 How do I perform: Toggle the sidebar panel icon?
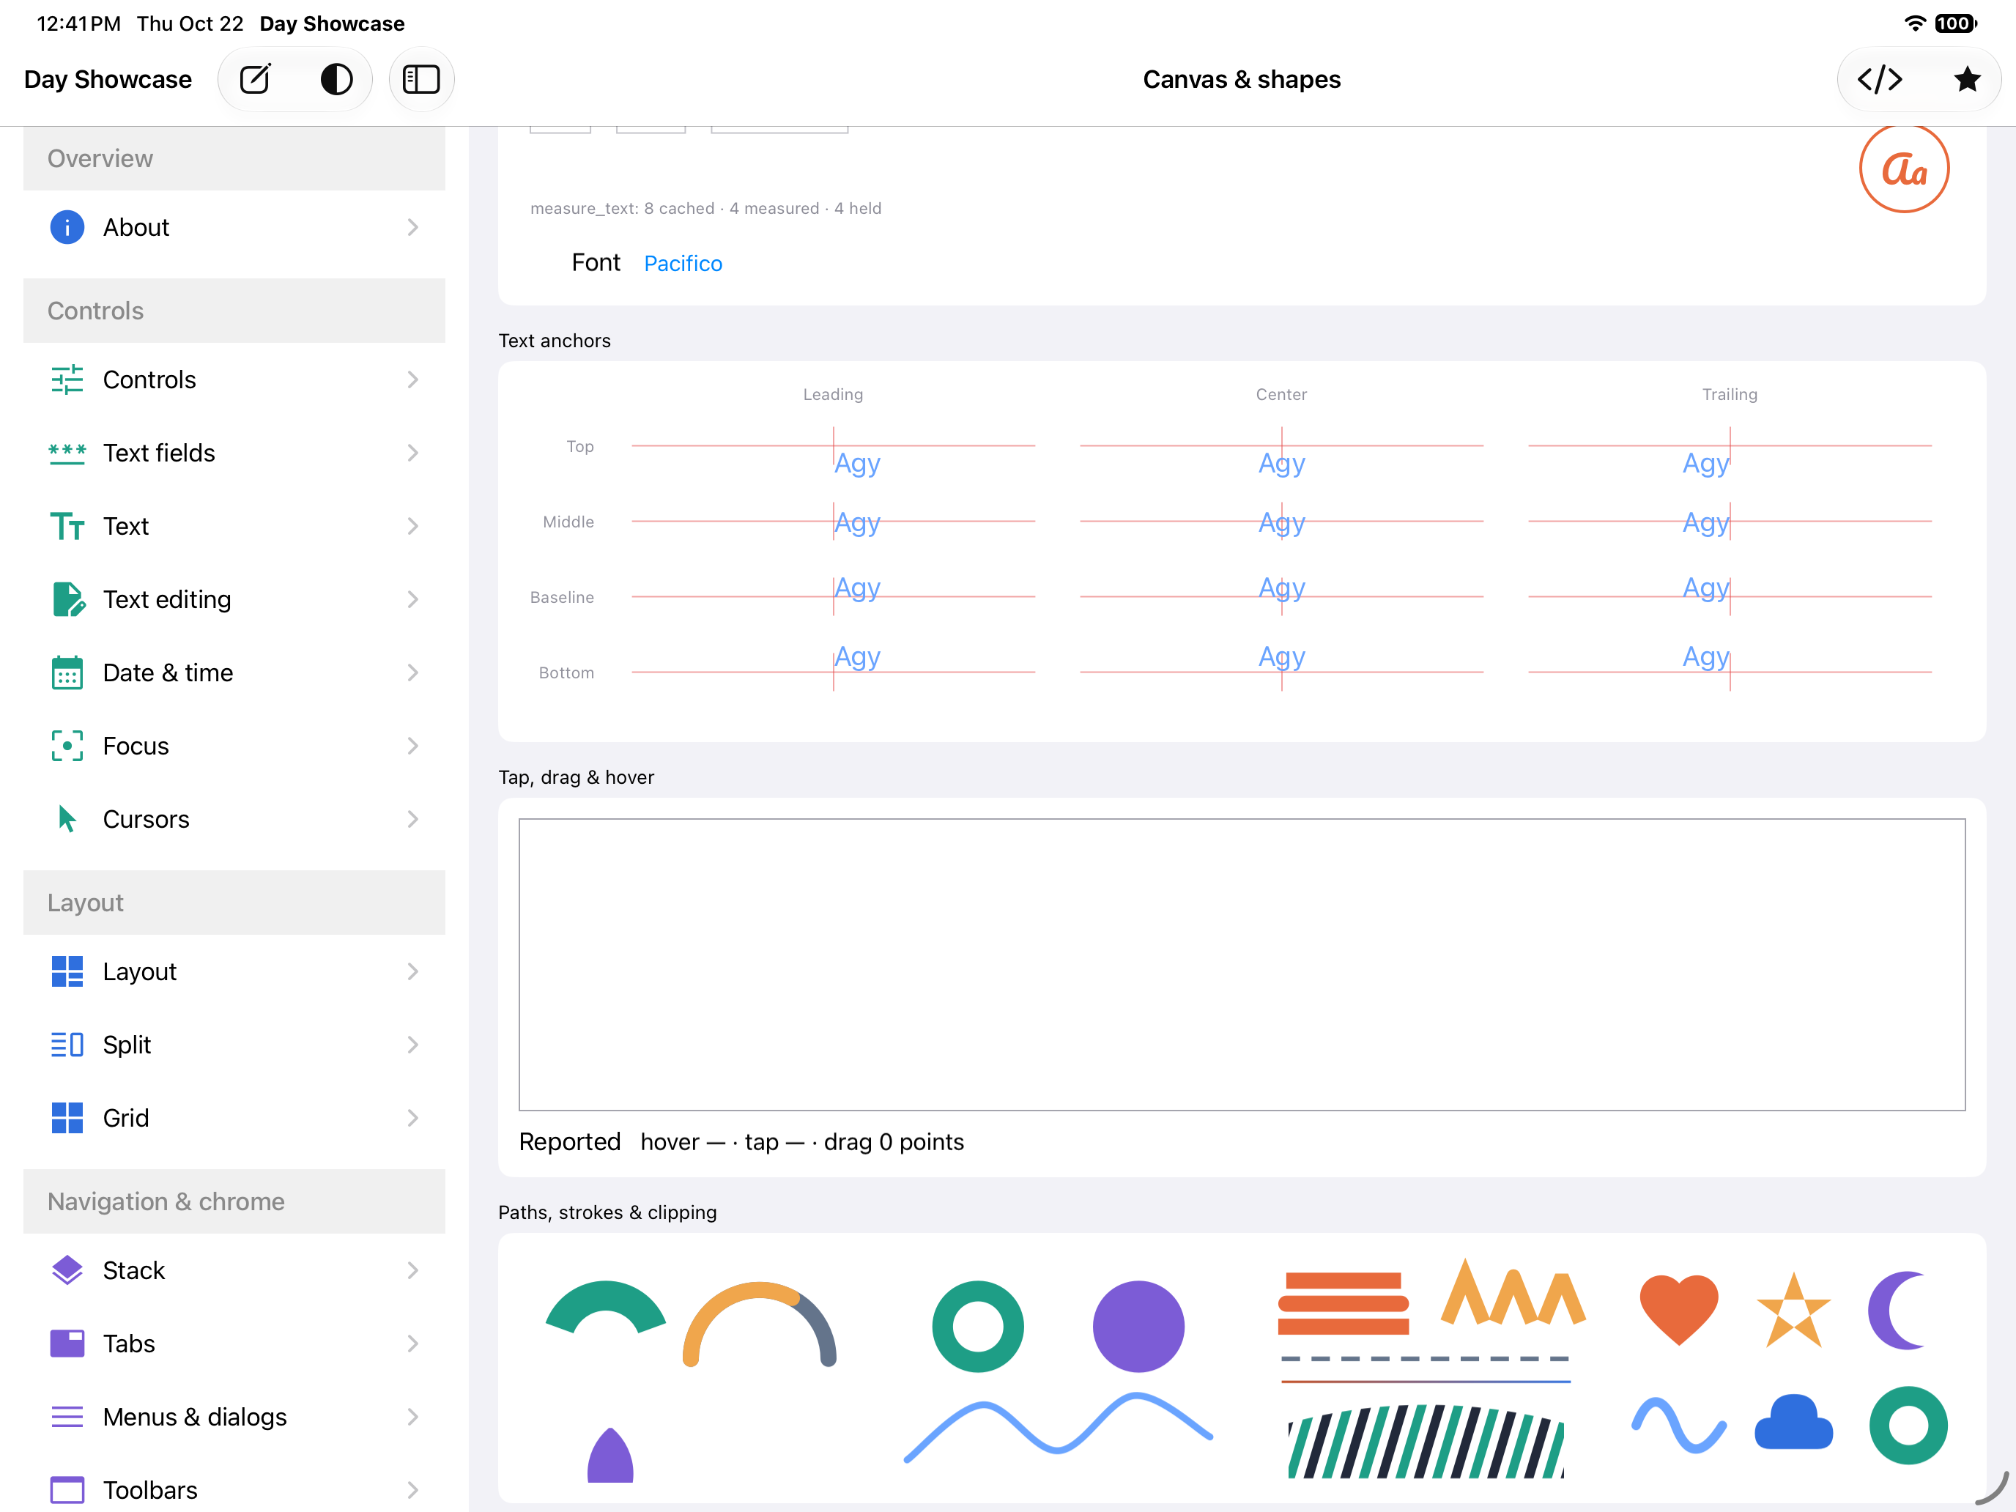point(421,79)
